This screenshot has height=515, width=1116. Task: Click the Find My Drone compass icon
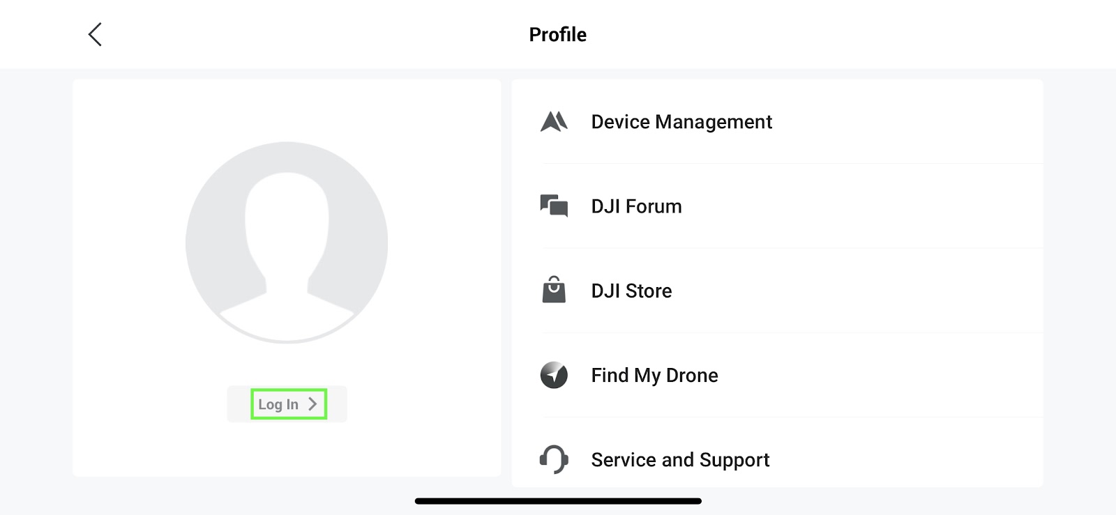pos(554,375)
